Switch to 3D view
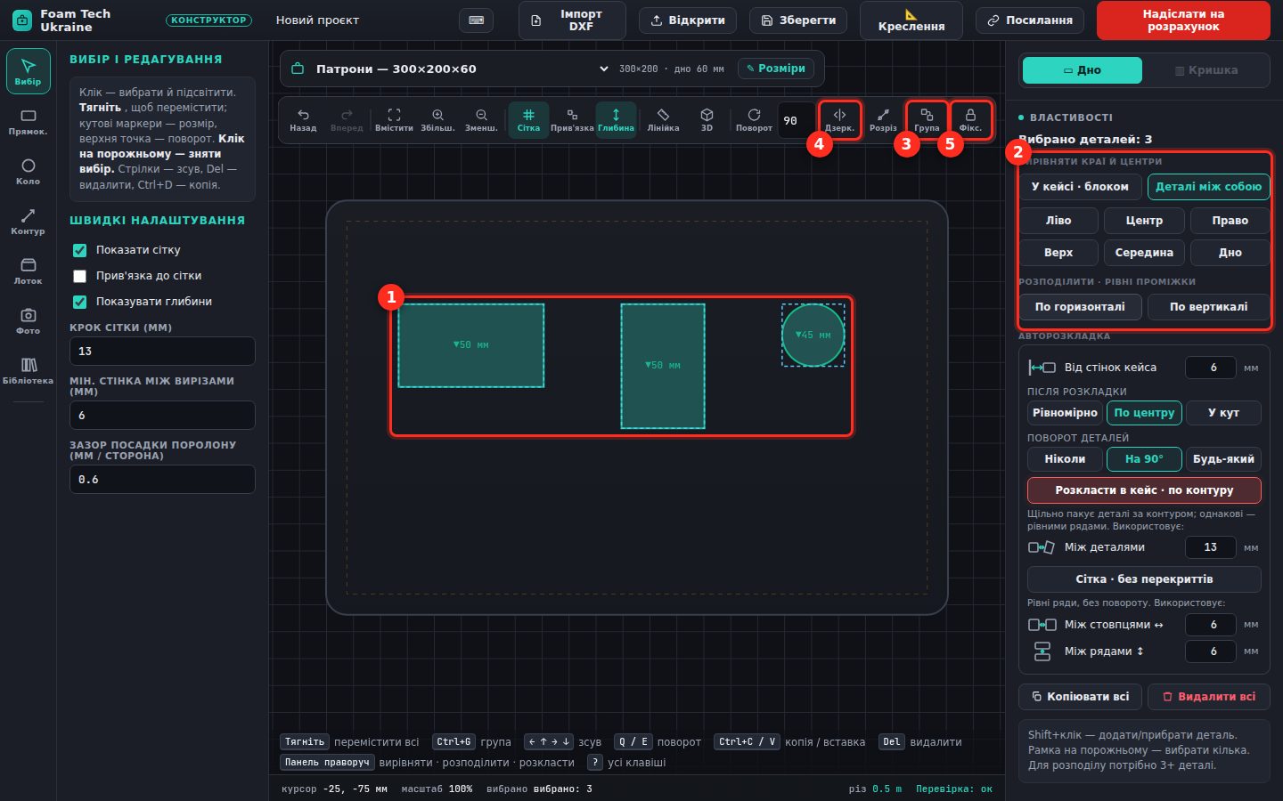1283x801 pixels. pyautogui.click(x=707, y=120)
